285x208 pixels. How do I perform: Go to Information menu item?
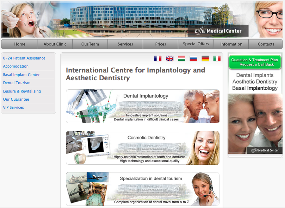tap(231, 44)
